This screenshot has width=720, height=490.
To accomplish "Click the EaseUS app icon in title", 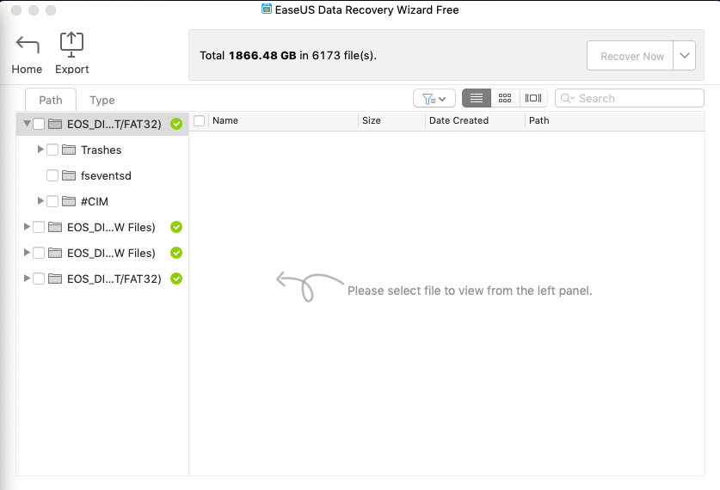I will [x=267, y=9].
